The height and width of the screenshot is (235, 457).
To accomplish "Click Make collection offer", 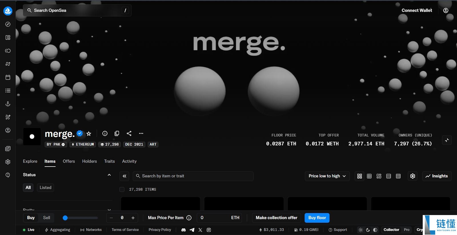I will (276, 218).
